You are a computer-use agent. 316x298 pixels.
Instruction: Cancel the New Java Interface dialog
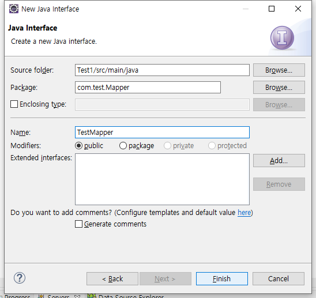click(279, 278)
